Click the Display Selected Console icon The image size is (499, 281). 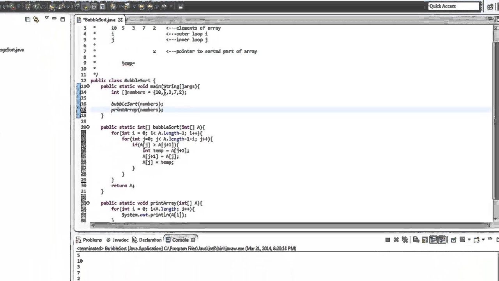pos(462,239)
